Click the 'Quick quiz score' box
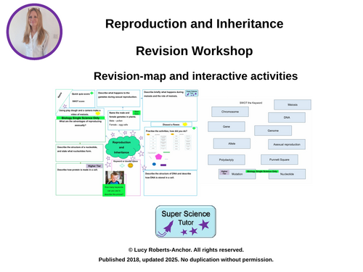Viewport: 363px width, 272px height. (x=82, y=99)
